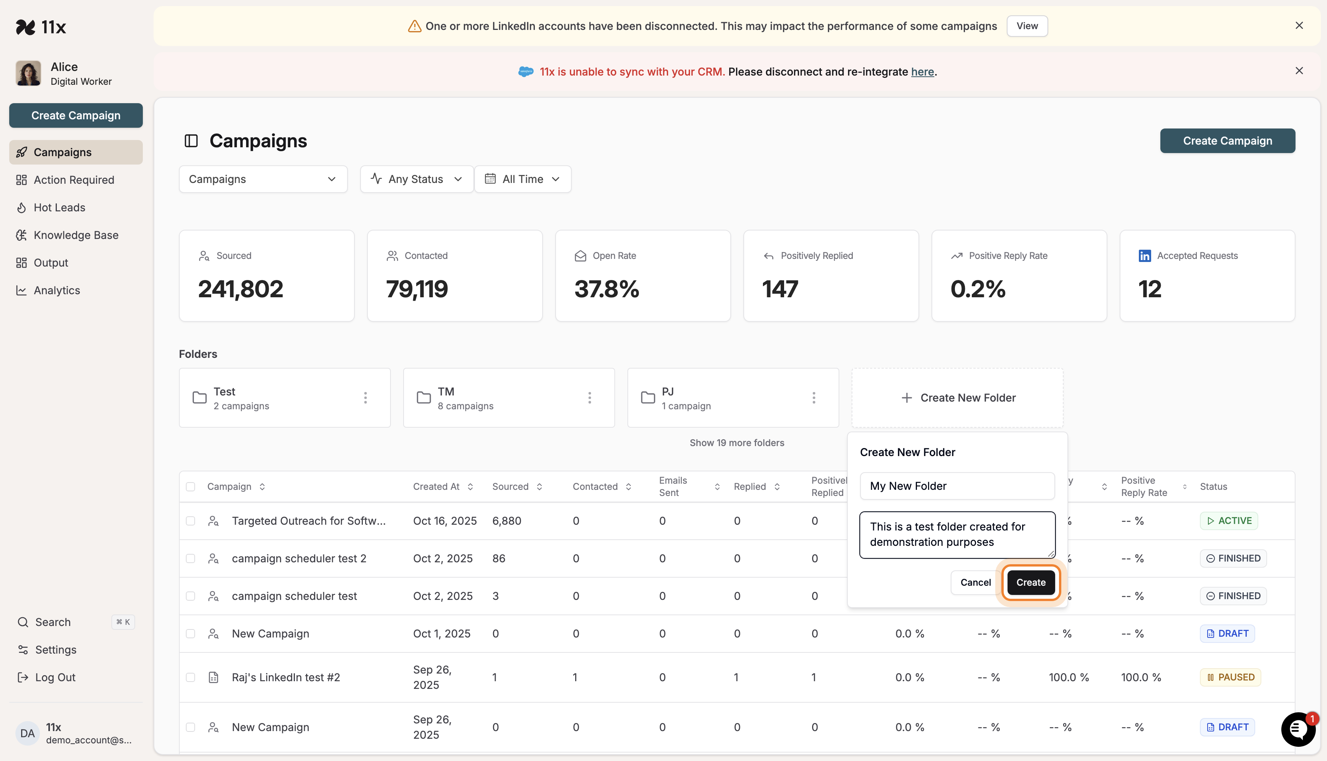Open the All Time date range dropdown
This screenshot has height=761, width=1327.
pos(522,179)
